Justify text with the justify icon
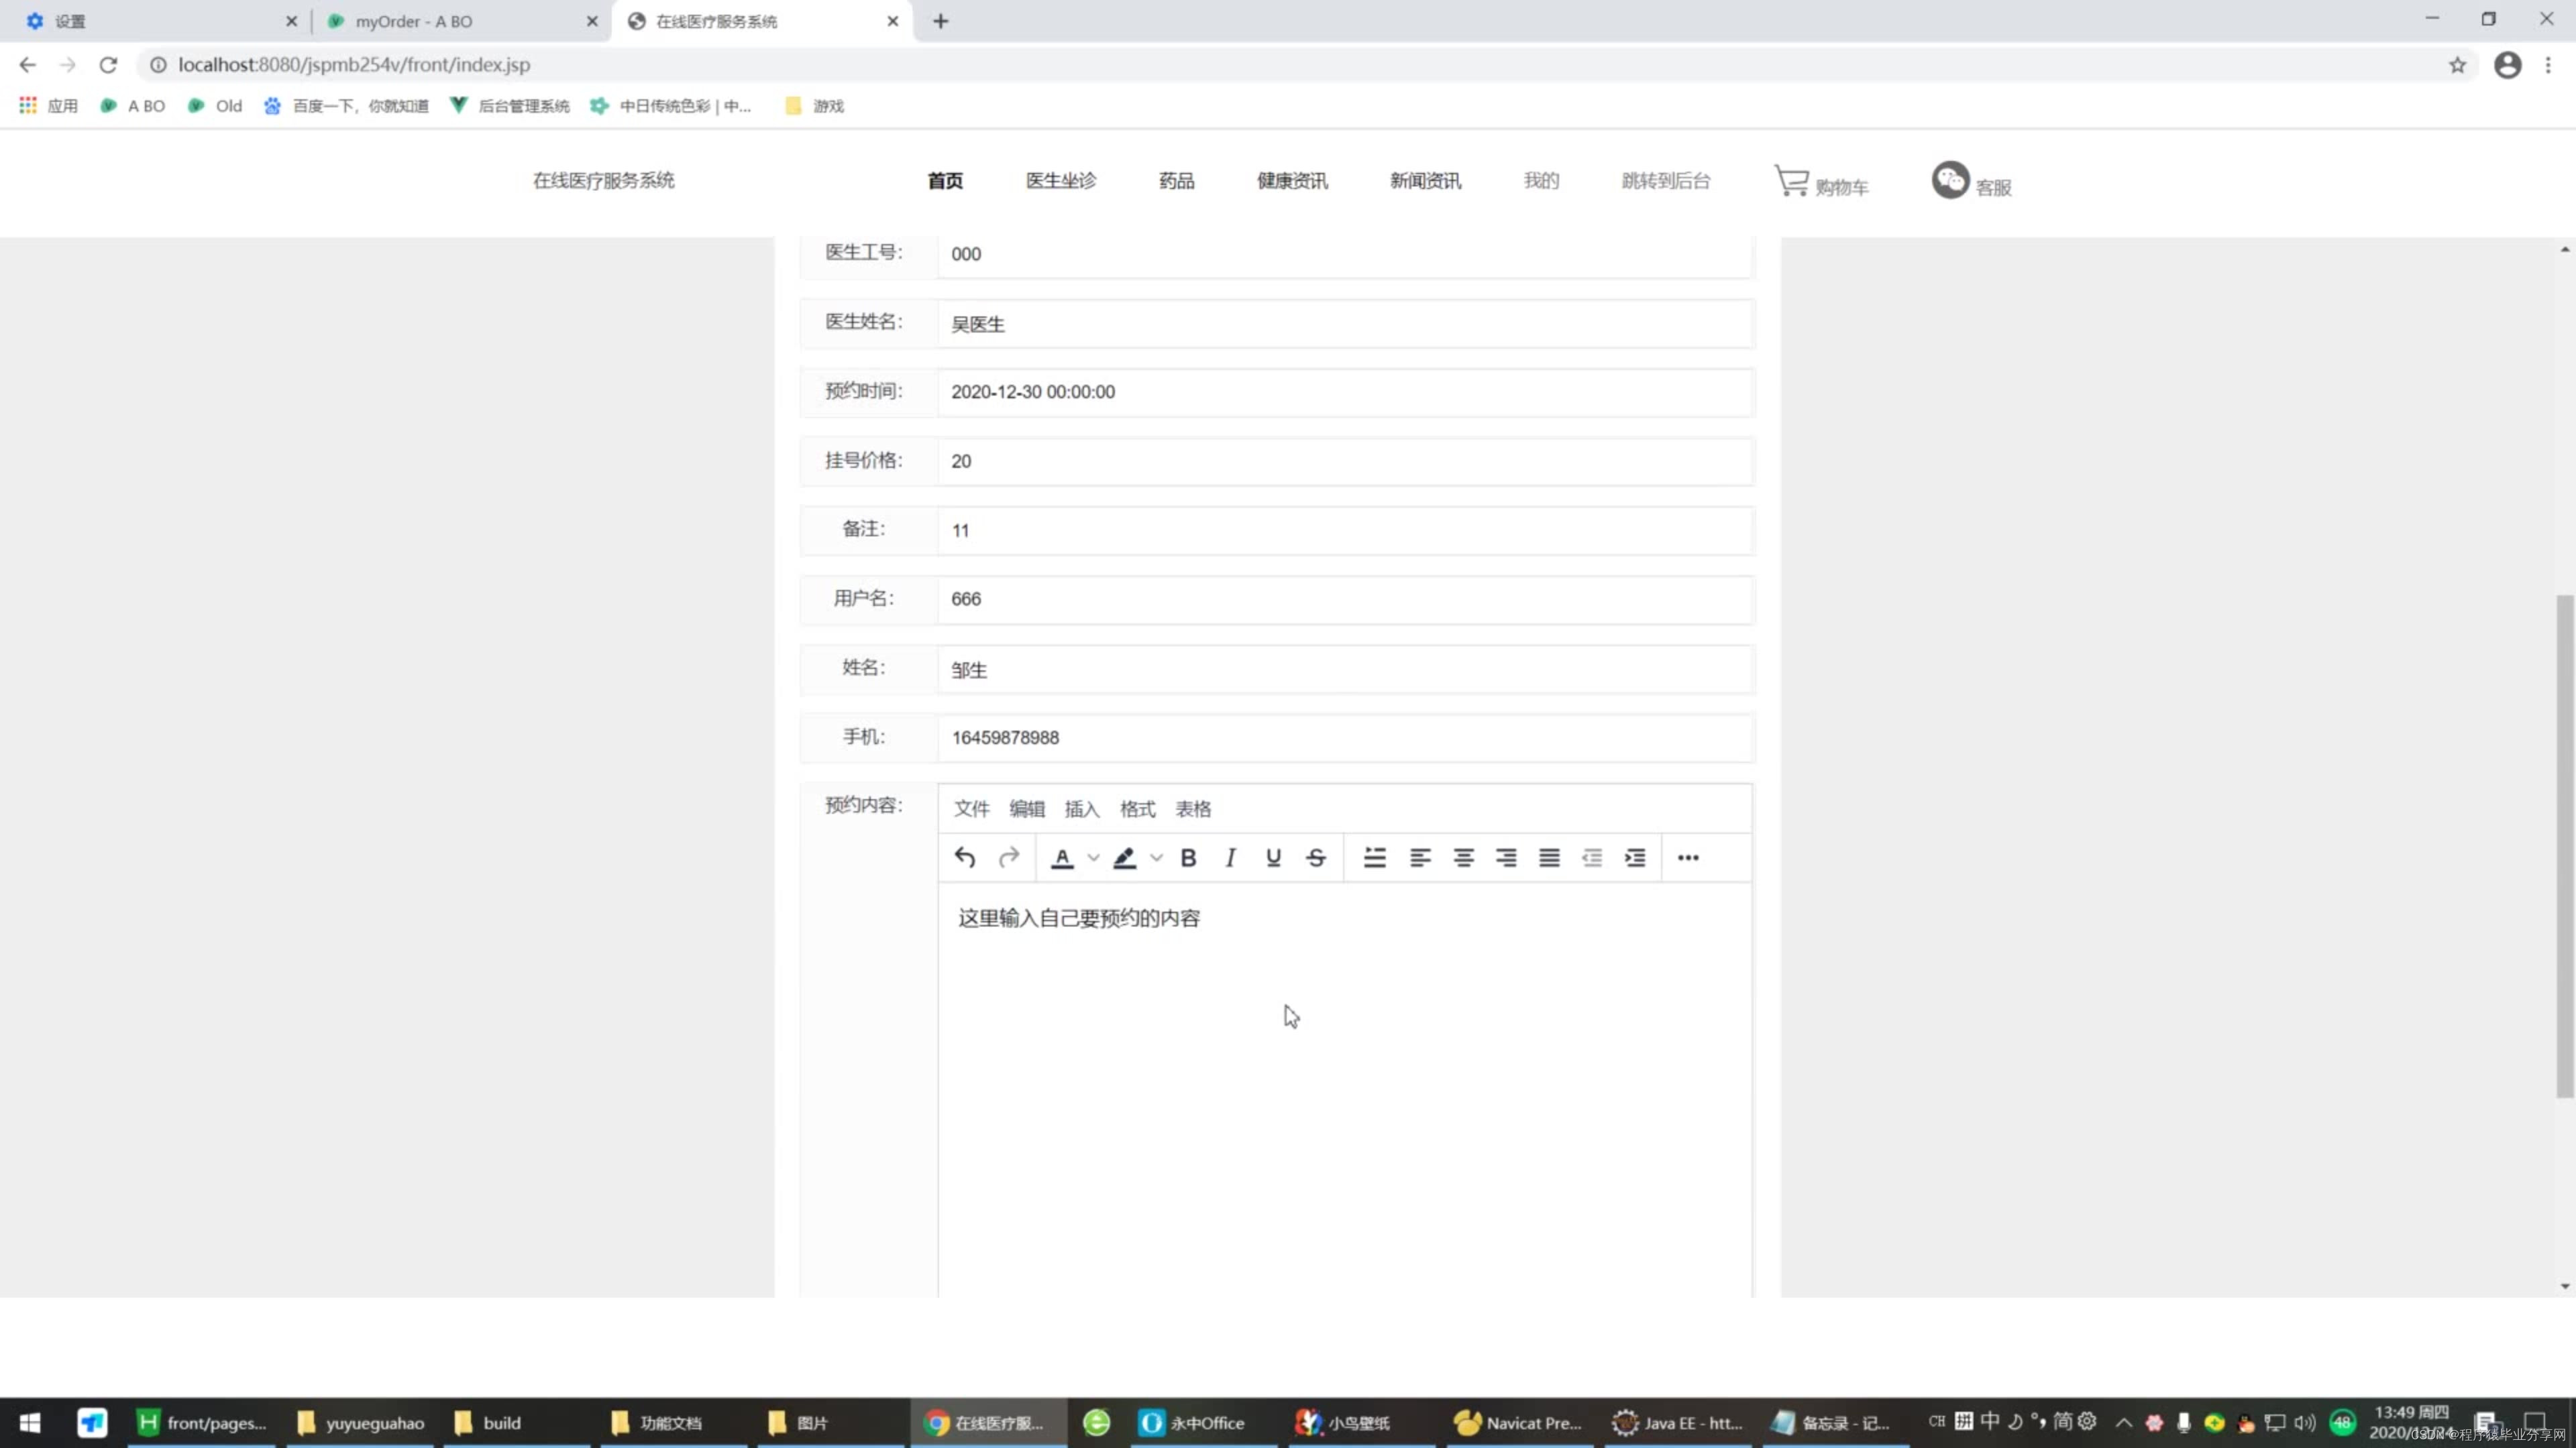 pyautogui.click(x=1549, y=857)
